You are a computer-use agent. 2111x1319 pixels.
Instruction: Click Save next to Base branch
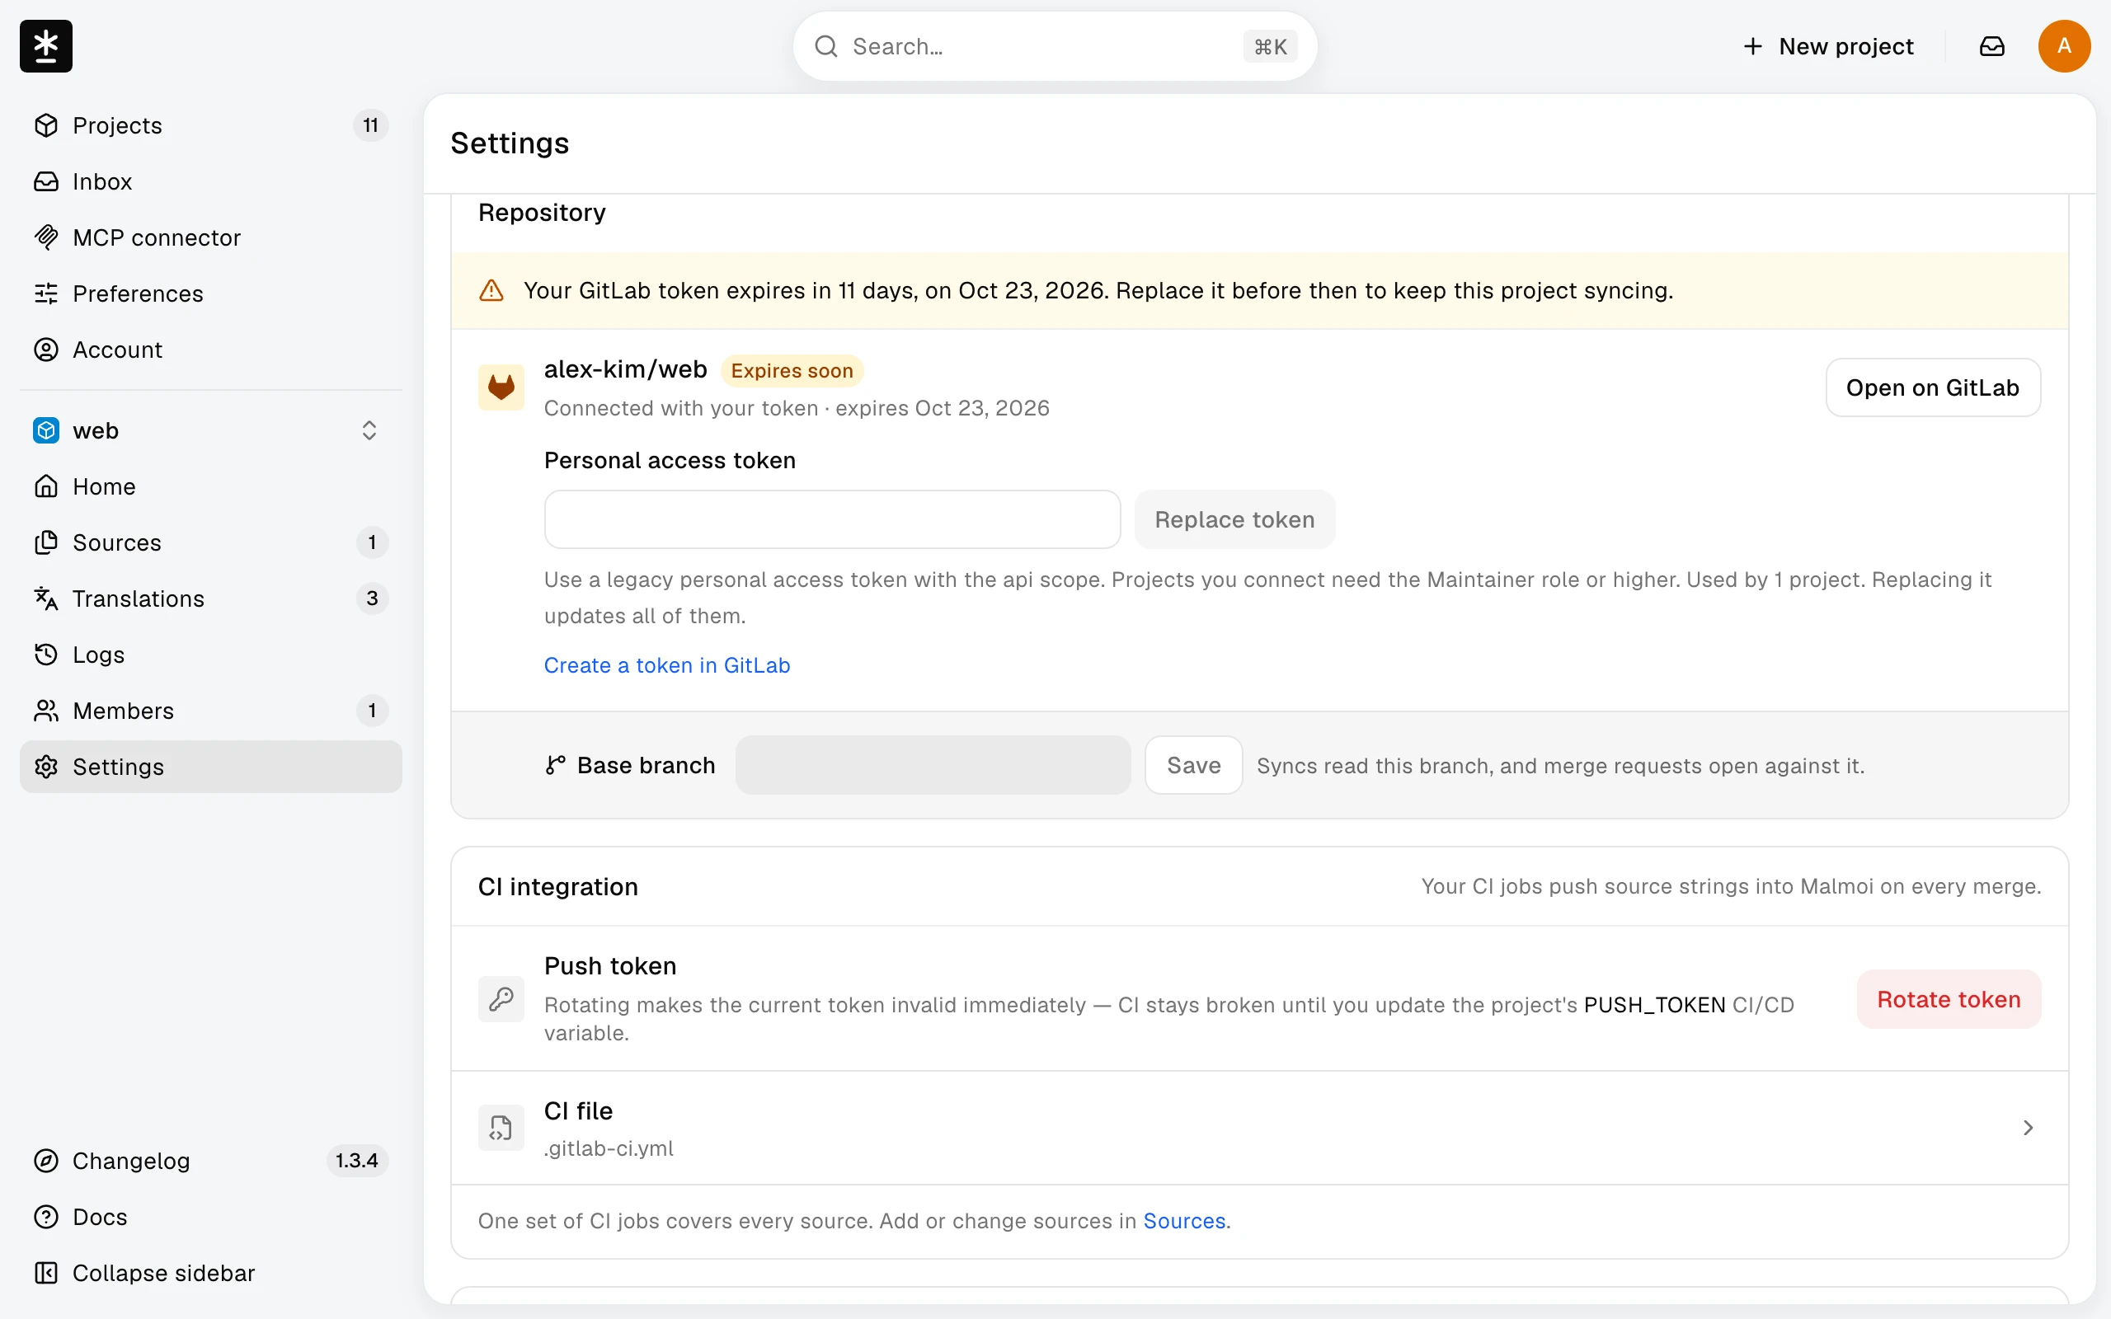click(1193, 765)
